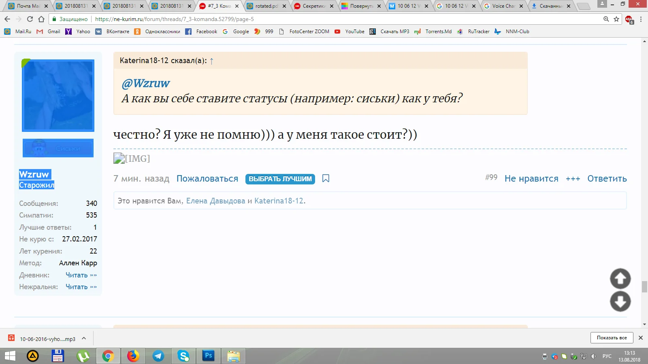This screenshot has width=648, height=364.
Task: Switch to the Почта Mail tab
Action: pos(28,6)
